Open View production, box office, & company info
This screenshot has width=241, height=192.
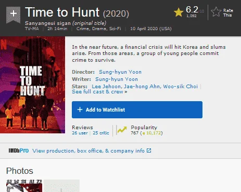click(x=88, y=150)
